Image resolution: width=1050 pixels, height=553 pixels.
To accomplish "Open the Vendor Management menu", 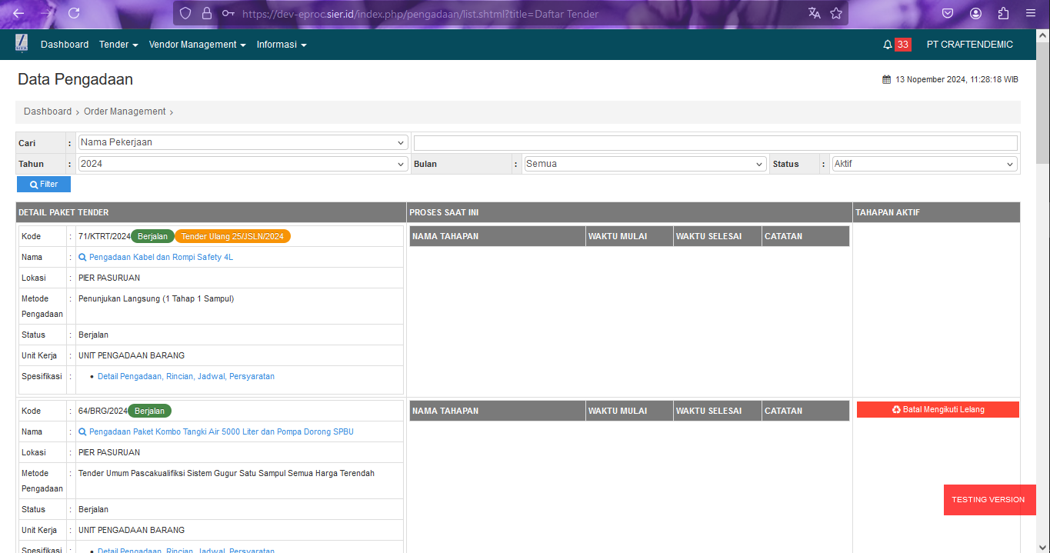I will pos(197,45).
